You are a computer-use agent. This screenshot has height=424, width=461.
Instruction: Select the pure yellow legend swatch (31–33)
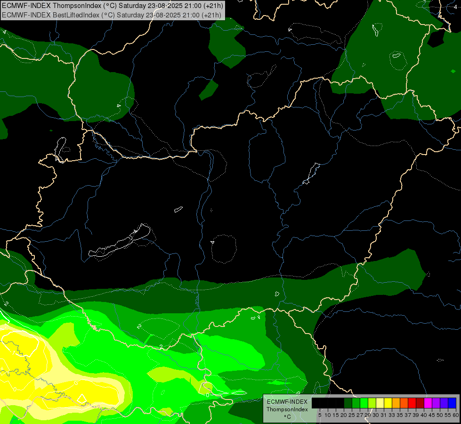pyautogui.click(x=388, y=403)
